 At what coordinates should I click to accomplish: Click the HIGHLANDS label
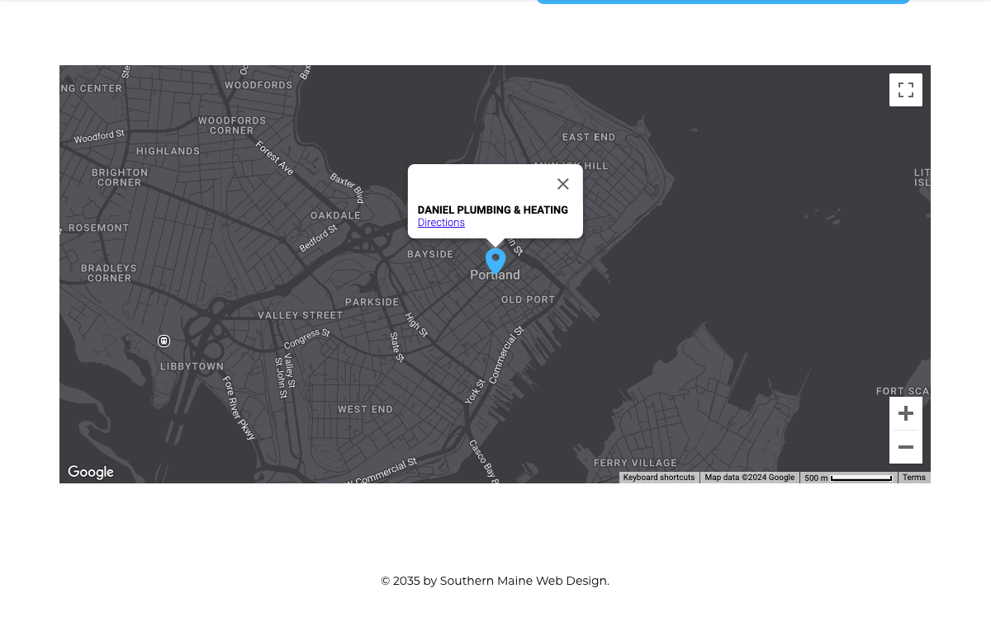point(168,151)
